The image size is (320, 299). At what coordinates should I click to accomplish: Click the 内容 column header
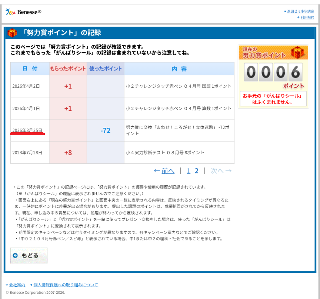pyautogui.click(x=179, y=69)
